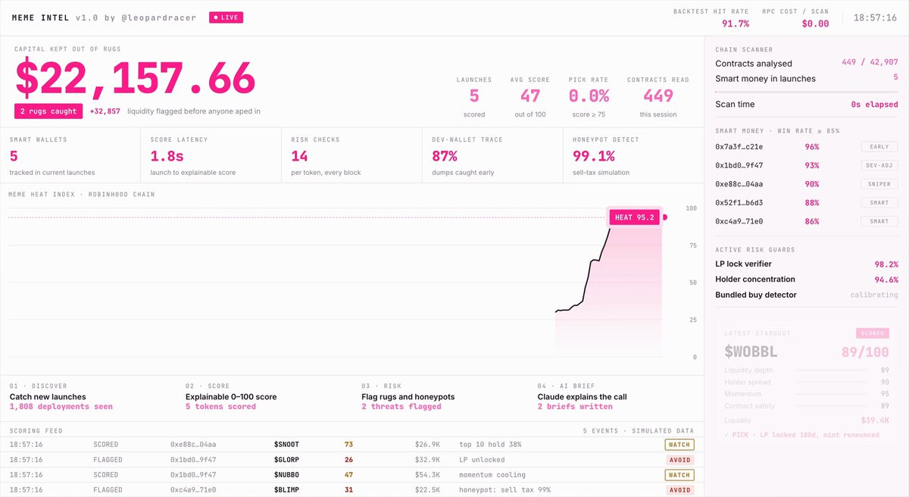Click the 1.8s score latency value

(167, 156)
